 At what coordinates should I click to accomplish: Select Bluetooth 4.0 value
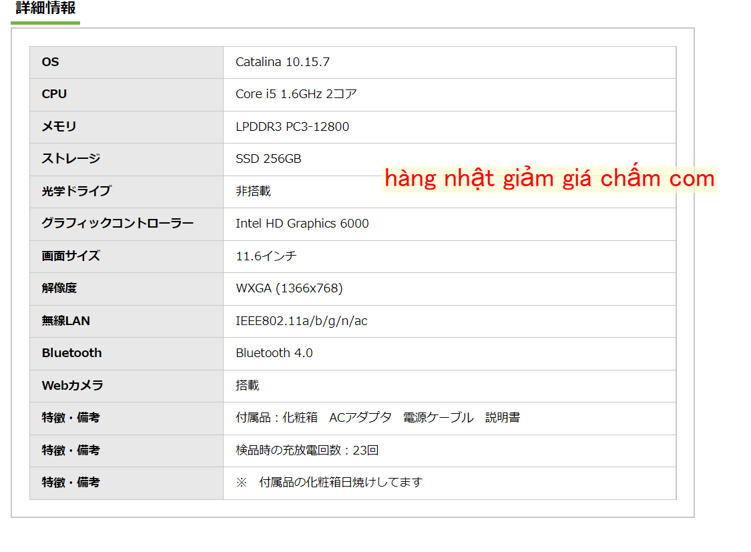pos(274,353)
